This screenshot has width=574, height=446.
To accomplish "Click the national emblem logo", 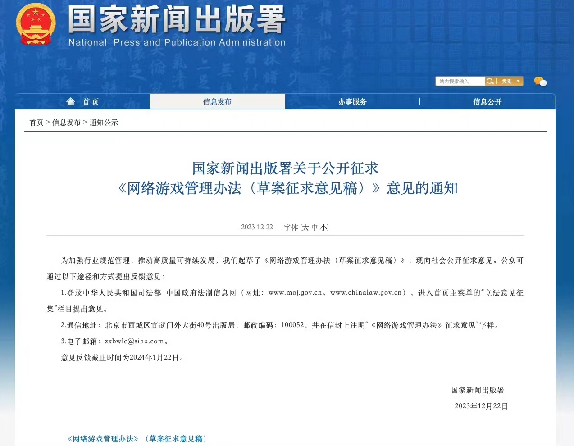I will coord(36,25).
